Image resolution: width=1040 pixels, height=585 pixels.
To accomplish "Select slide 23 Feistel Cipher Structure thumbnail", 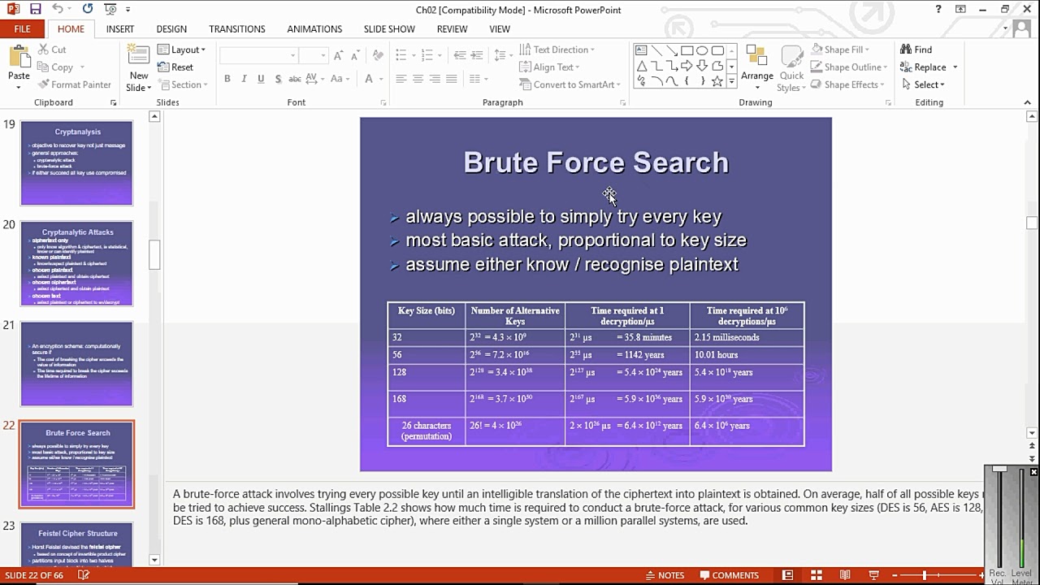I will (77, 546).
